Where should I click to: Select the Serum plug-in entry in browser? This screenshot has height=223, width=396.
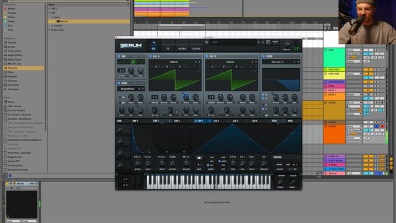click(88, 22)
